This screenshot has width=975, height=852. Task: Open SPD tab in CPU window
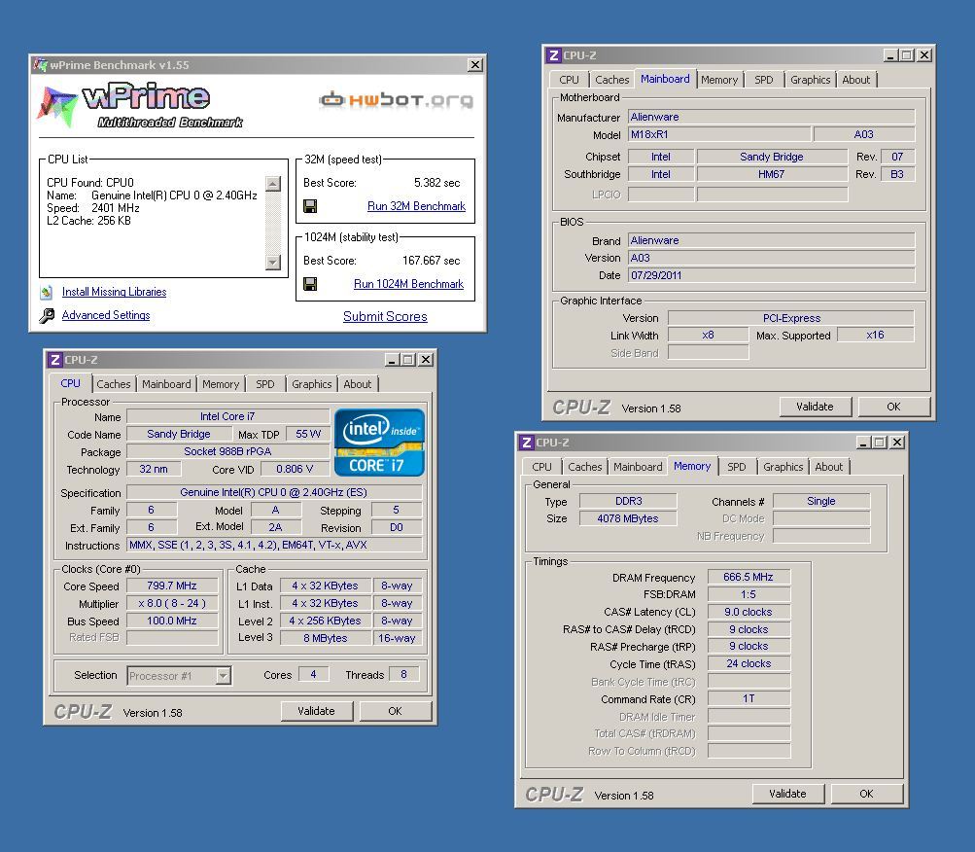tap(264, 384)
